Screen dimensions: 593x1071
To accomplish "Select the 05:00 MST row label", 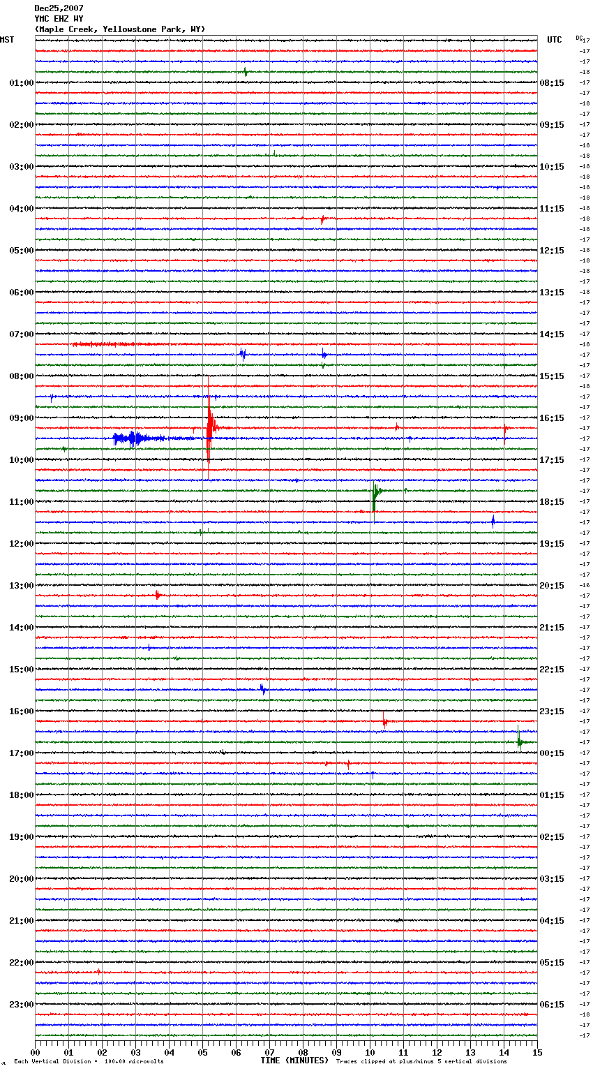I will pos(22,251).
